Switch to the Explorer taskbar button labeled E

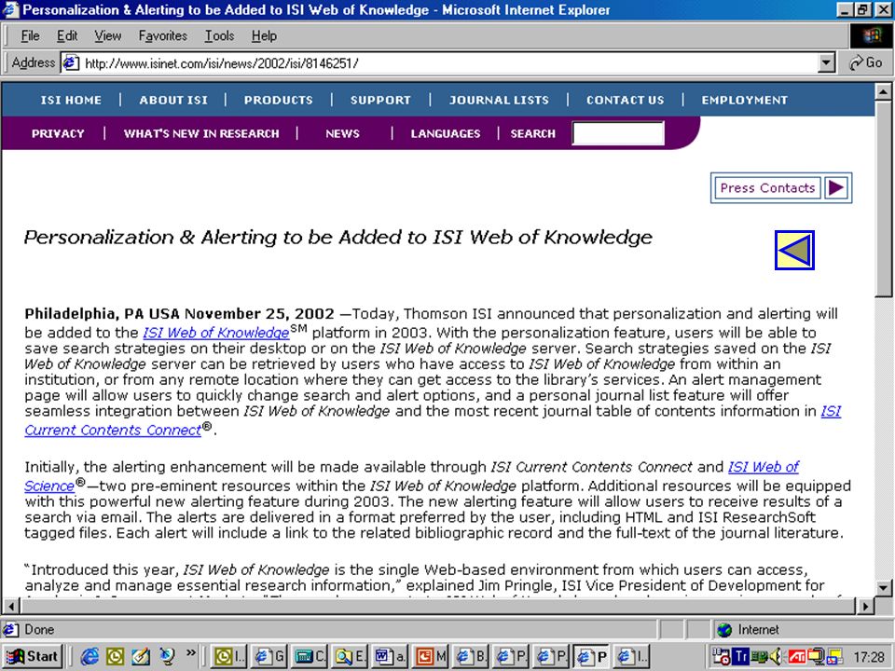(x=350, y=657)
